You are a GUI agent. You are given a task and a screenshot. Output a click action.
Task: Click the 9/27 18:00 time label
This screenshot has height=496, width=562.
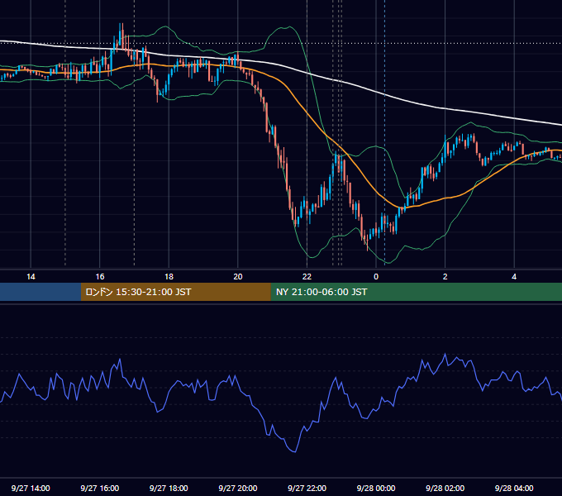tap(169, 488)
